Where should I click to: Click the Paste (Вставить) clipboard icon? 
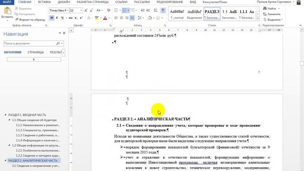tap(8, 10)
